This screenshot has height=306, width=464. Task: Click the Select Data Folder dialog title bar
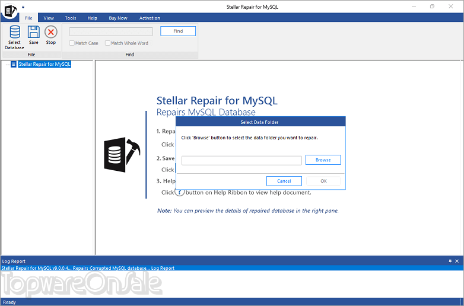point(260,122)
